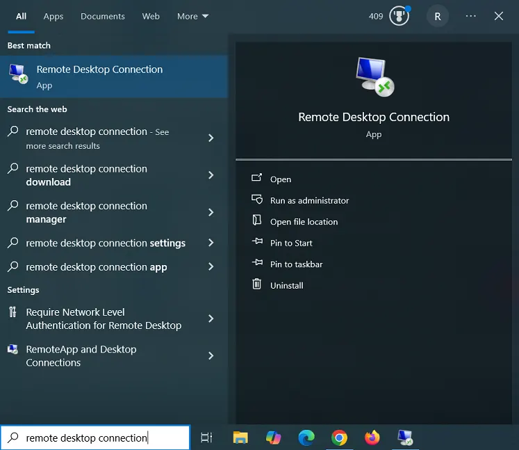Click the trash icon beside Uninstall
519x450 pixels.
257,284
